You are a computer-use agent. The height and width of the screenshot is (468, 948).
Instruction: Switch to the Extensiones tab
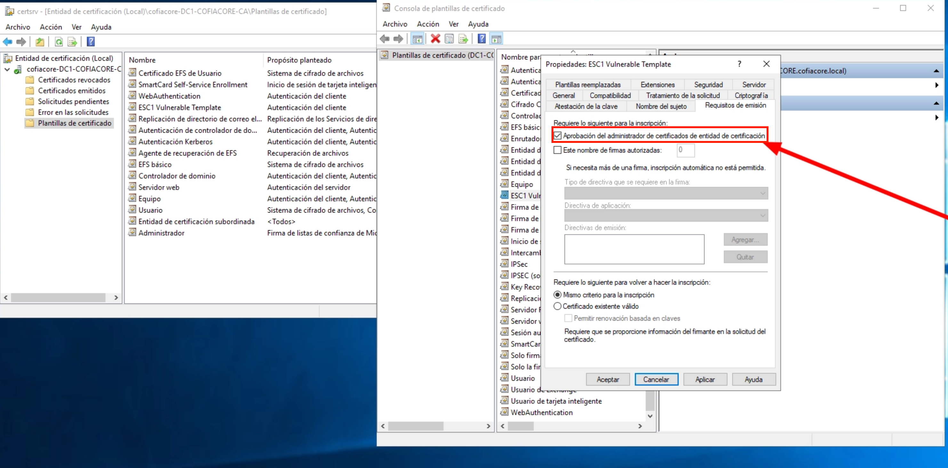pyautogui.click(x=657, y=85)
